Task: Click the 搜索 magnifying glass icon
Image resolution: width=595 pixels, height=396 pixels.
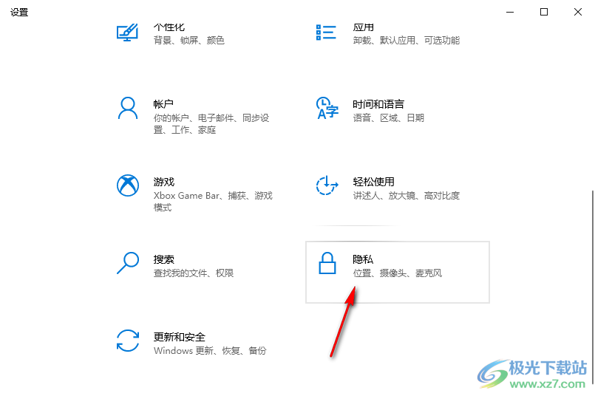Action: [128, 263]
